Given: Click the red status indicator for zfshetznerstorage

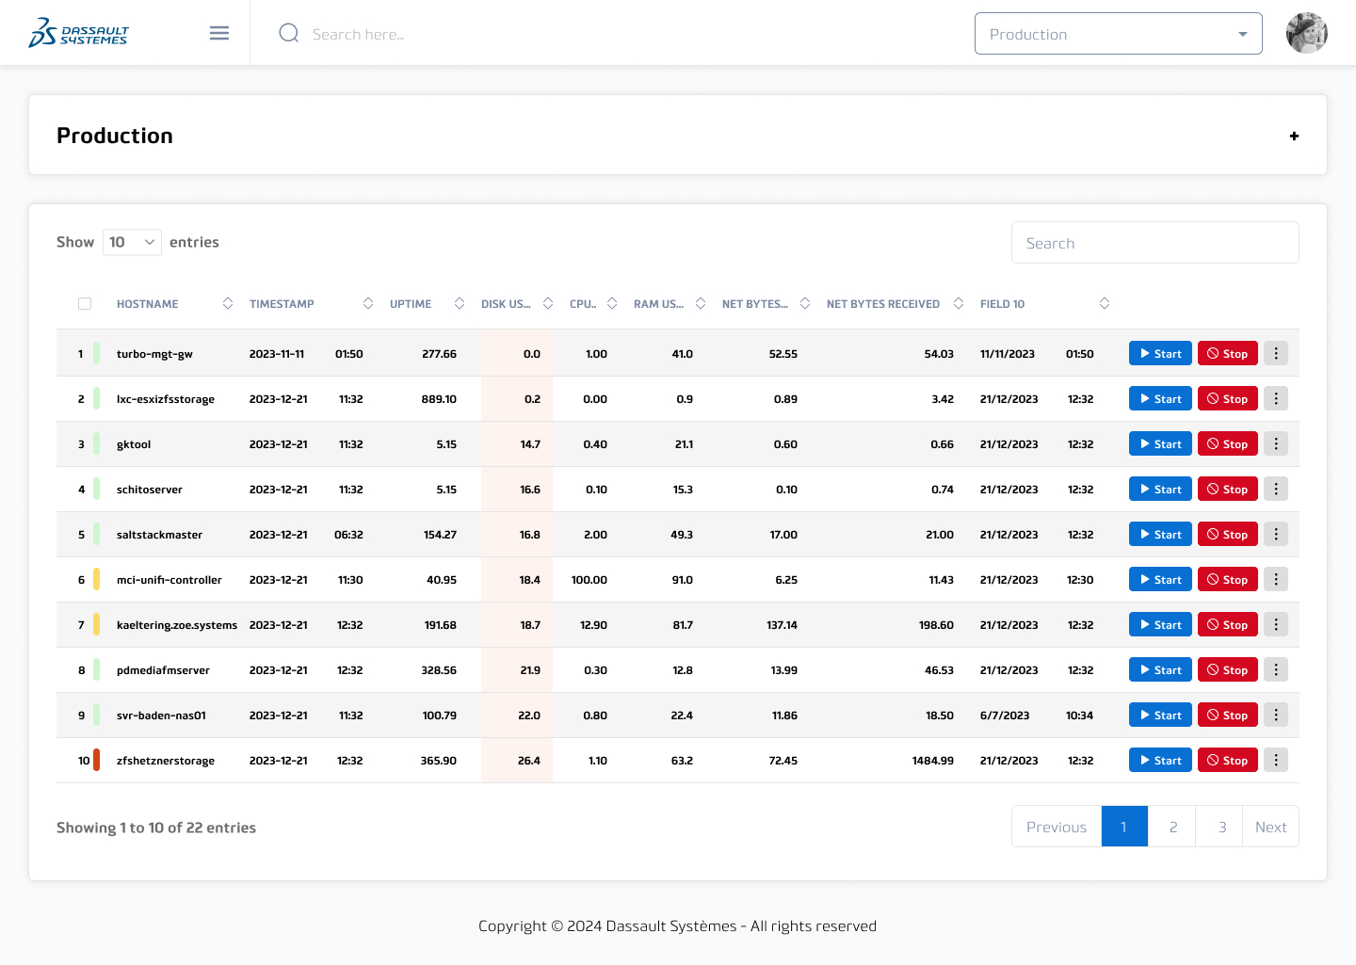Looking at the screenshot, I should point(96,761).
